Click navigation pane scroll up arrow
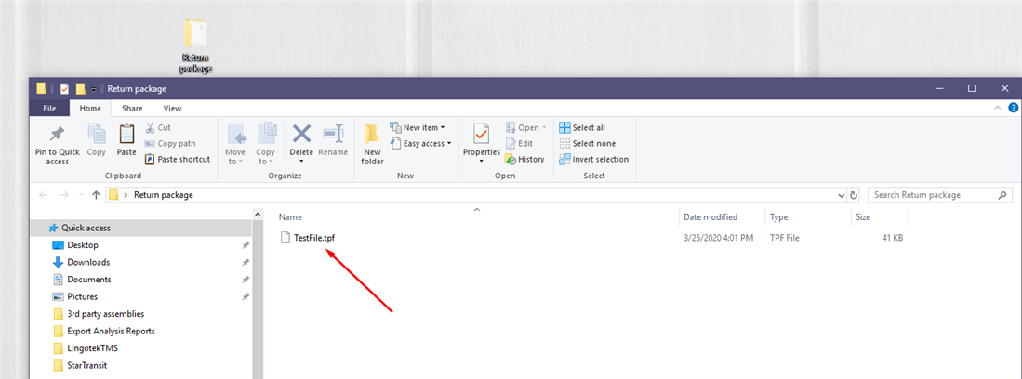 pyautogui.click(x=258, y=214)
